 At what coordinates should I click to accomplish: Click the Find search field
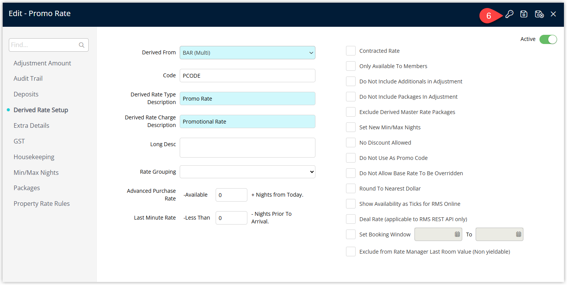coord(49,45)
